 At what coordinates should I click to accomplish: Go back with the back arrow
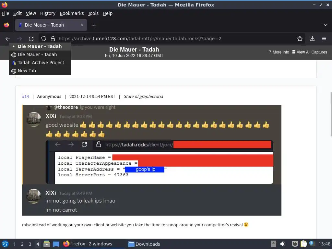(8, 39)
